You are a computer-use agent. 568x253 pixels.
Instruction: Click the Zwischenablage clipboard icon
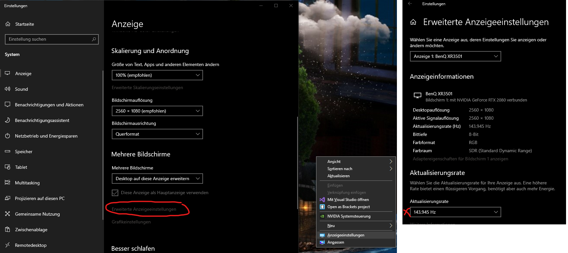click(x=7, y=229)
